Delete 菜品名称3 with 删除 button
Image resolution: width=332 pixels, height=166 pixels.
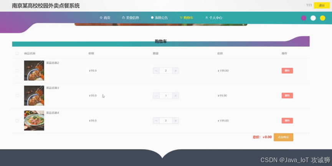[287, 96]
